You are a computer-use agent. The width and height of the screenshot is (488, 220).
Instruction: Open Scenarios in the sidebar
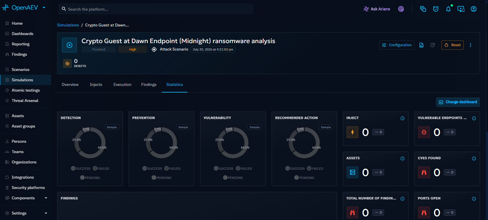click(x=26, y=70)
